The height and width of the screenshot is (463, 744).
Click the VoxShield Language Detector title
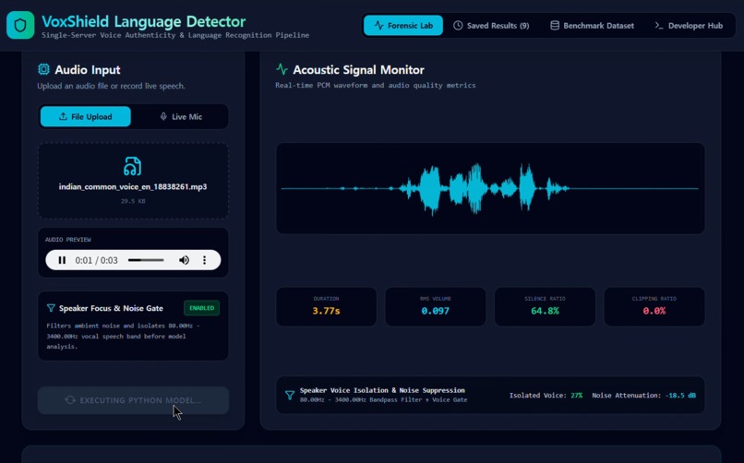144,21
